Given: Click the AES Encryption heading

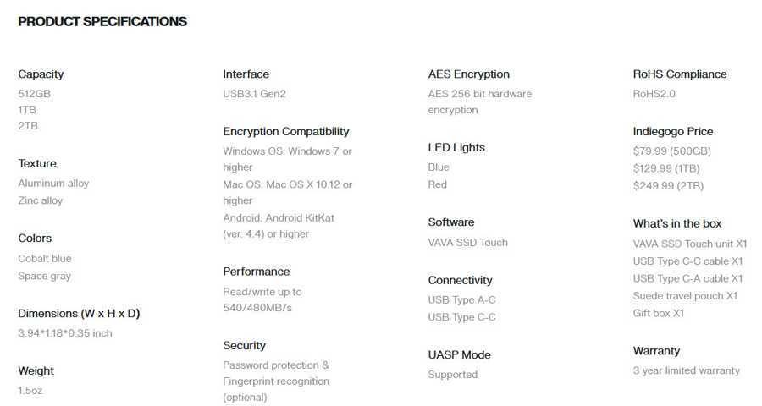Looking at the screenshot, I should pos(468,74).
